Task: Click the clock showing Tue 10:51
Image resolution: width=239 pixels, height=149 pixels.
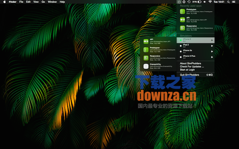Action: coord(219,2)
